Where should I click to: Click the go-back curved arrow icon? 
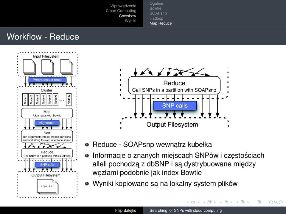coord(271,202)
